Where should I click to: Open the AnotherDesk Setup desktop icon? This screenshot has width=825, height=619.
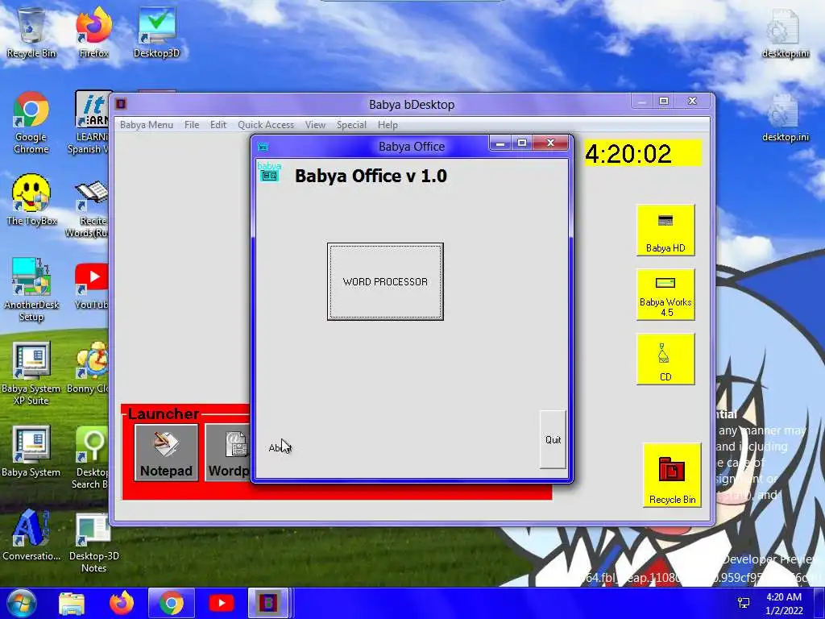click(31, 290)
